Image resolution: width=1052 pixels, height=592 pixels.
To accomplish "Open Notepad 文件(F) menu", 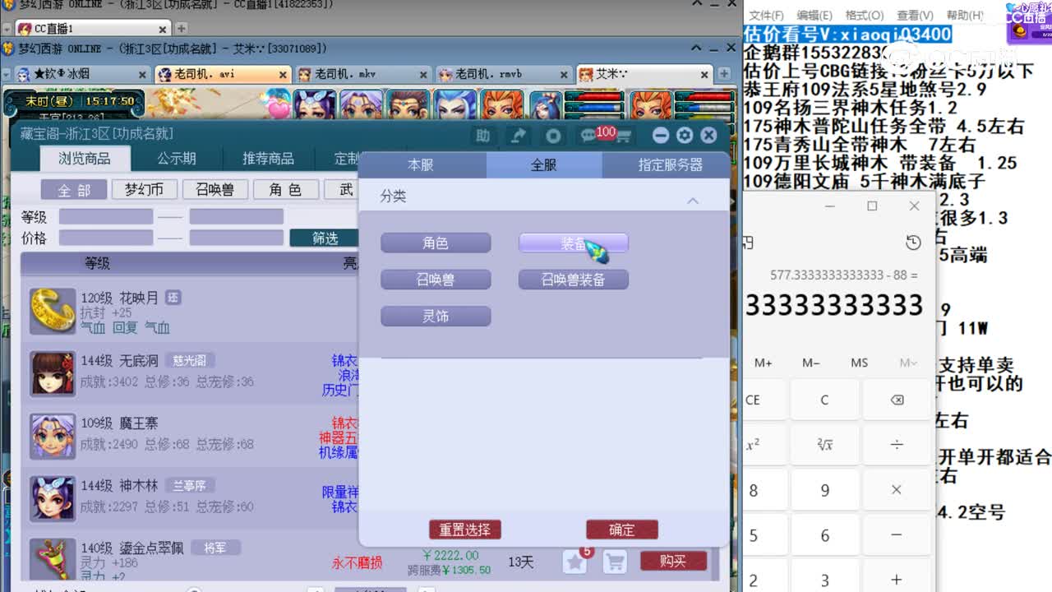I will [766, 16].
